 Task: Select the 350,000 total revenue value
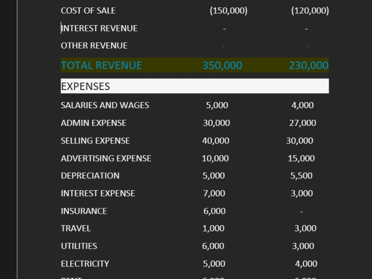[222, 65]
